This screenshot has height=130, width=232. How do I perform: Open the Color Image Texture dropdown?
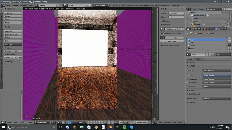[x=217, y=75]
